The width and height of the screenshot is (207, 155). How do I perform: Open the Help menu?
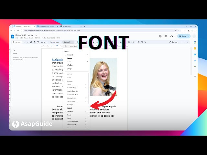point(58,38)
